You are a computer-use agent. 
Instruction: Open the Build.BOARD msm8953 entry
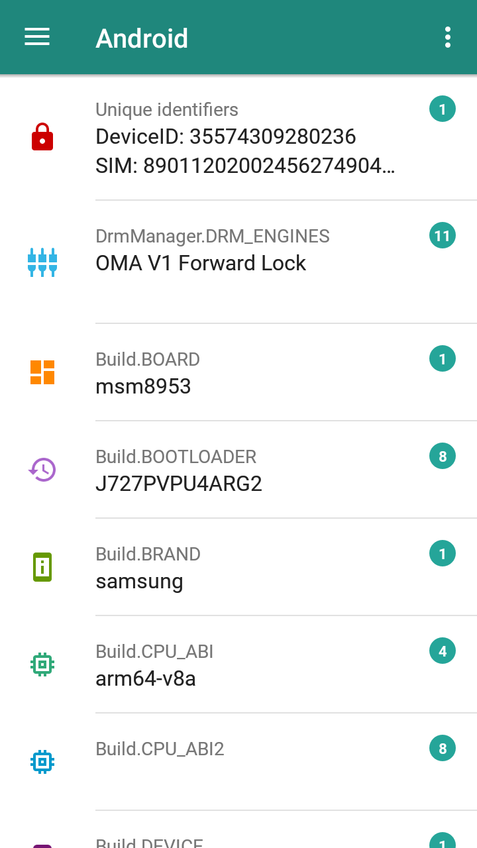(238, 372)
